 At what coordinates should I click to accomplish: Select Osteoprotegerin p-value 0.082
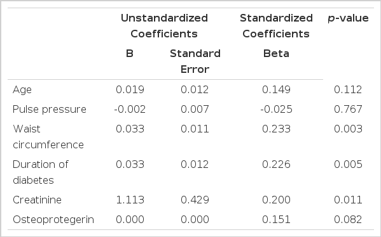(348, 219)
